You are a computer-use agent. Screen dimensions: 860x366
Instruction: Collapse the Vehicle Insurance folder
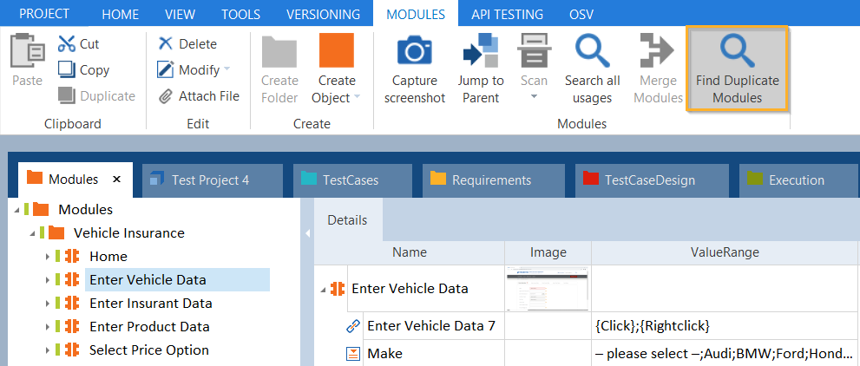point(32,233)
